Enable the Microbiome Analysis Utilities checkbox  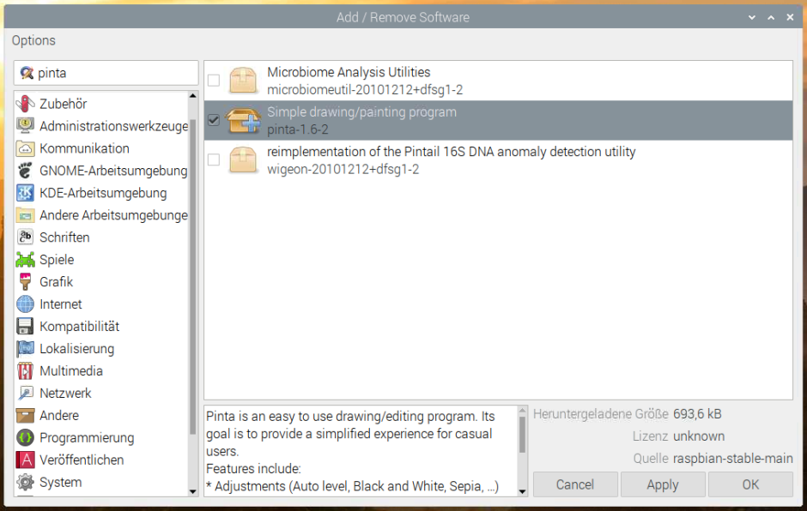tap(214, 81)
